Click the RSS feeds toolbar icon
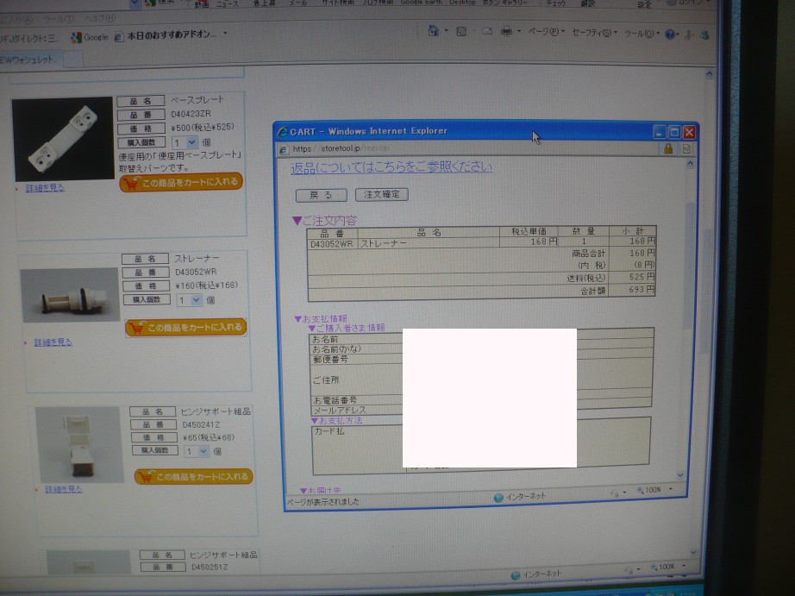 (461, 32)
